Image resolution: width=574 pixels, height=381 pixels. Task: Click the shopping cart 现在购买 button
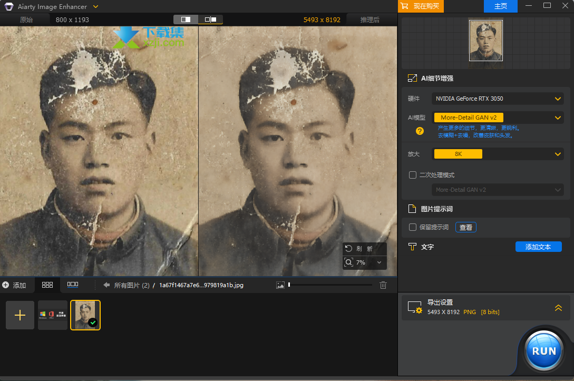tap(421, 6)
